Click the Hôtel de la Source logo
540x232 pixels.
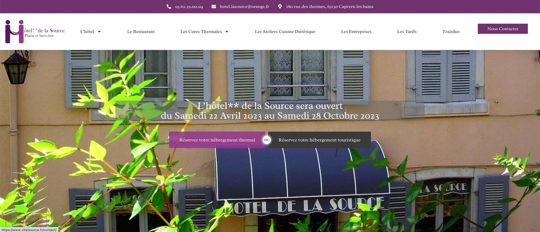click(35, 32)
